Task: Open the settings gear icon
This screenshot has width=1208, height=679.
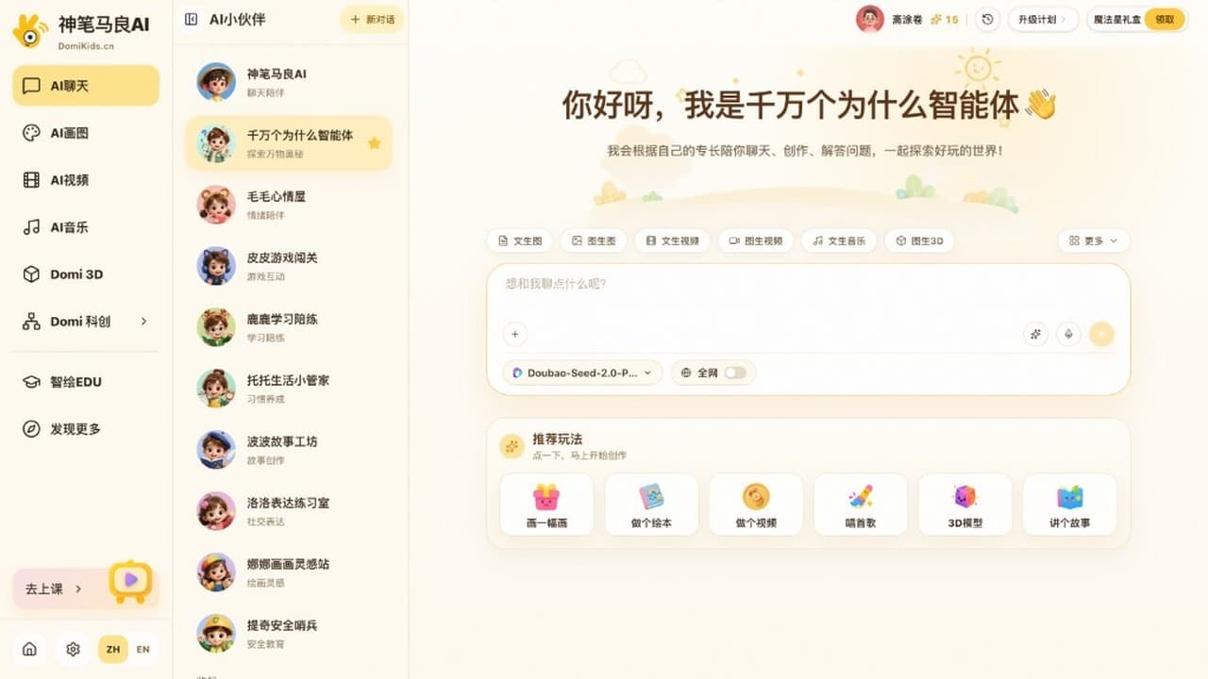Action: click(73, 649)
